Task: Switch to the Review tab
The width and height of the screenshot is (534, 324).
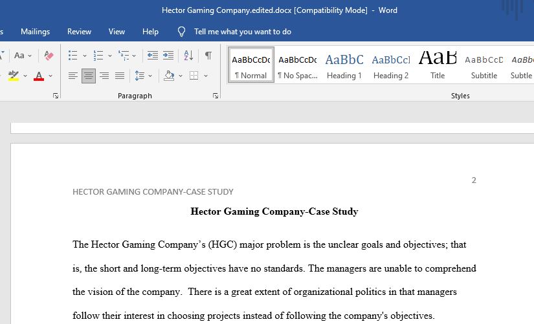Action: 79,32
